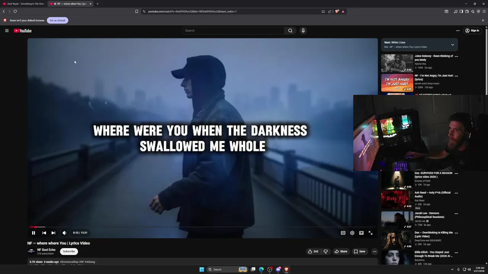This screenshot has height=274, width=488.
Task: Play Dax - Overthinking Is Killing Me title
Action: coord(433,234)
